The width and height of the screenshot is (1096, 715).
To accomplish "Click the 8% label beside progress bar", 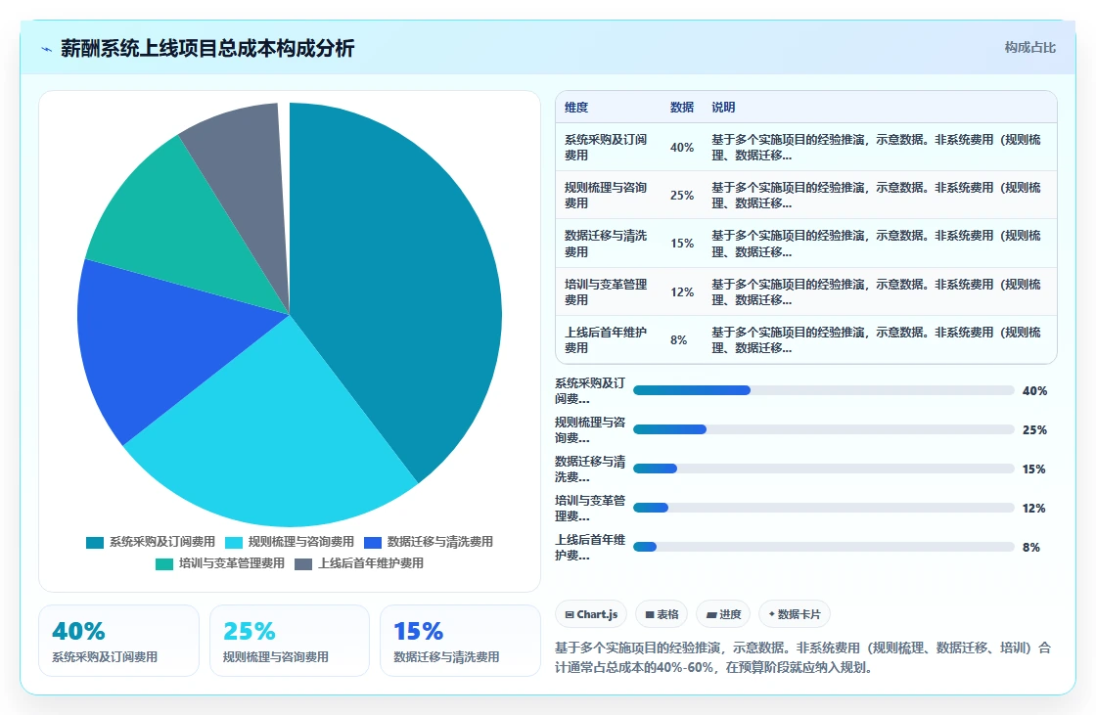I will coord(1031,548).
